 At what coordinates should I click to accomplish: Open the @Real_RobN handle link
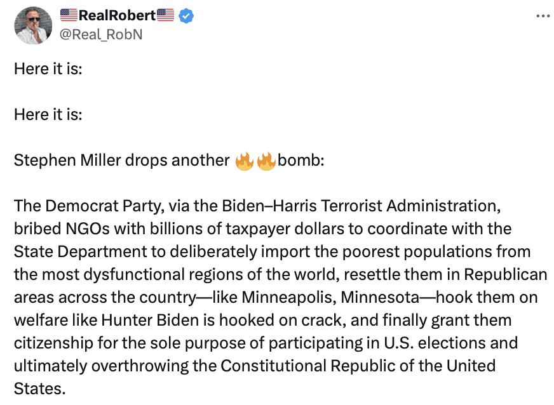click(100, 34)
